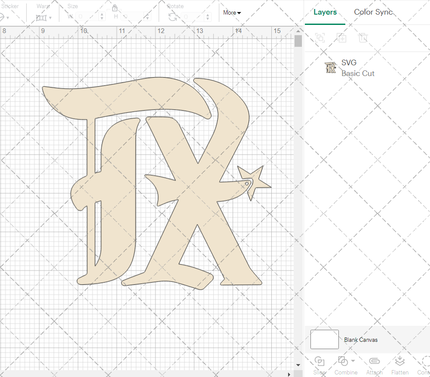
Task: Click the Rotate icon
Action: coord(172,17)
